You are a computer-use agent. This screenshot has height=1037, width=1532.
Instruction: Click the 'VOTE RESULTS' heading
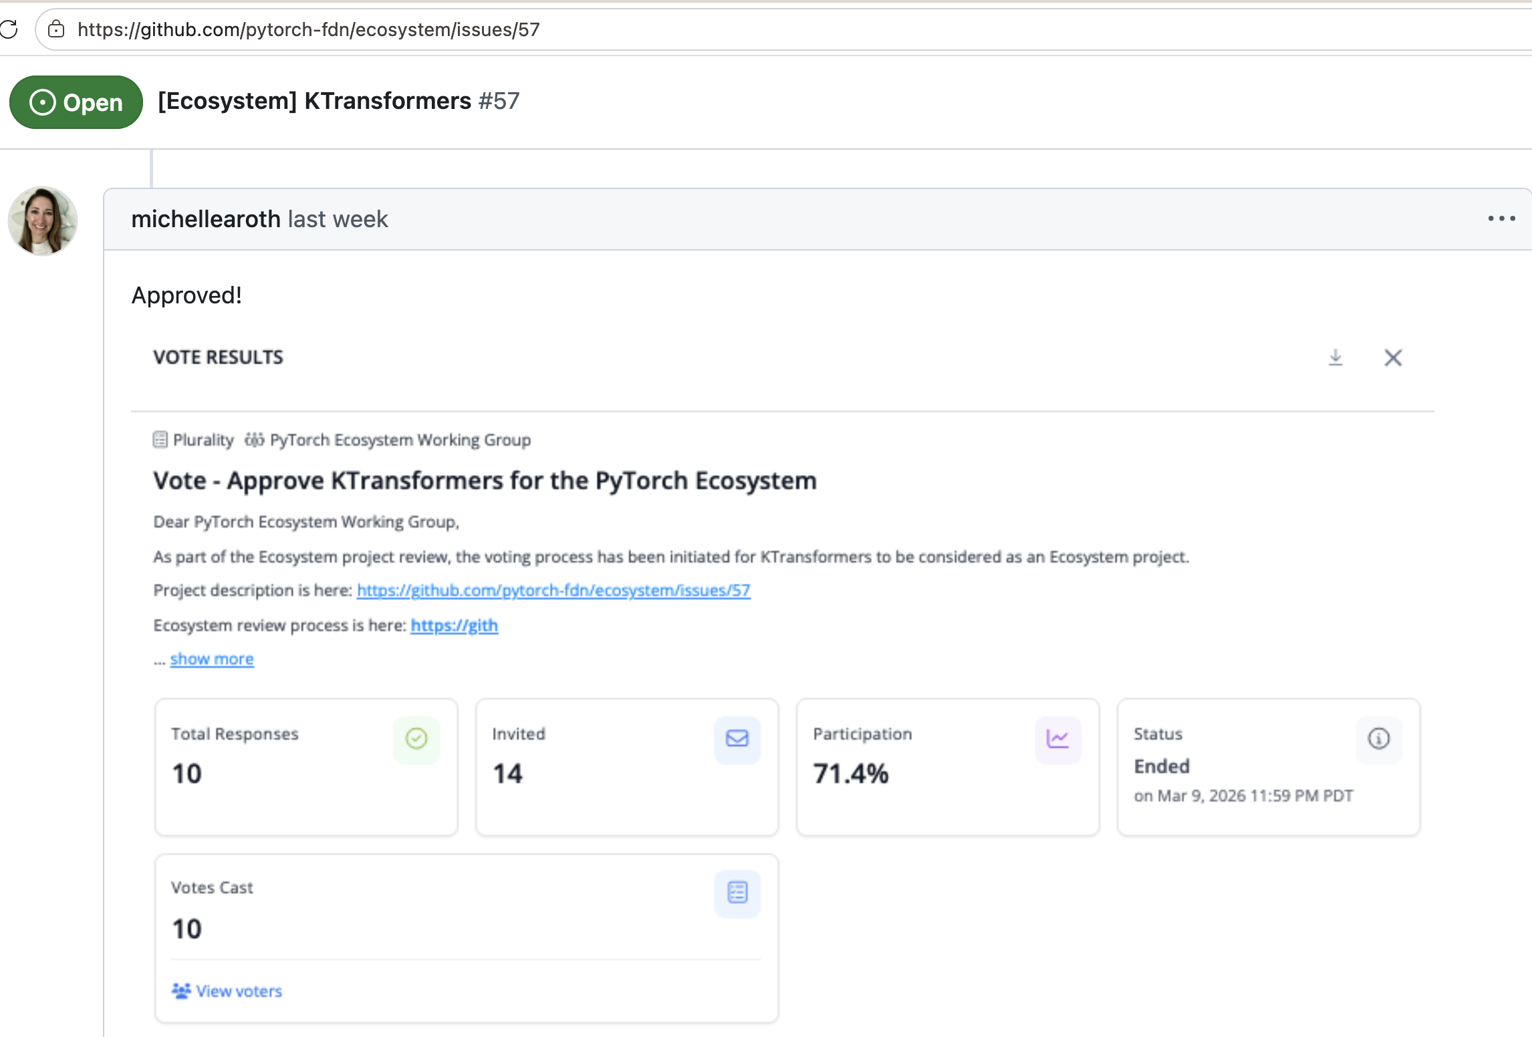click(x=218, y=357)
